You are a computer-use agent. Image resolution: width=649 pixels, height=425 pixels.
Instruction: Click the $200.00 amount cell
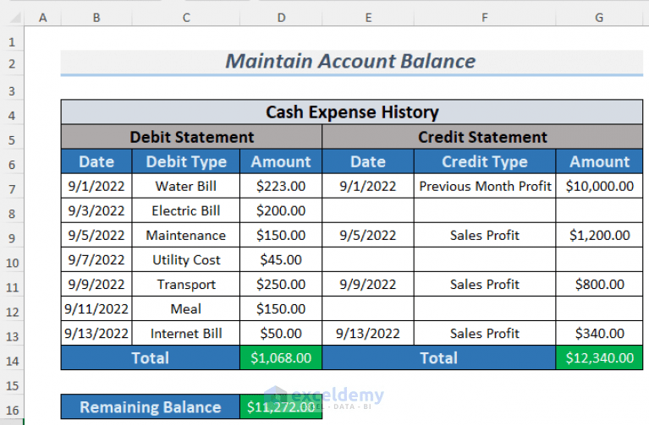281,210
